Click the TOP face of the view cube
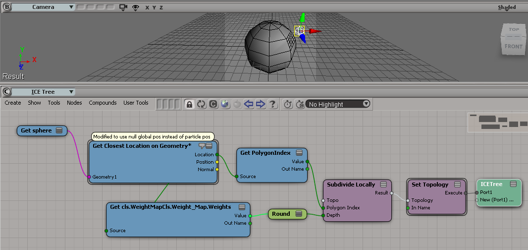 [x=514, y=30]
